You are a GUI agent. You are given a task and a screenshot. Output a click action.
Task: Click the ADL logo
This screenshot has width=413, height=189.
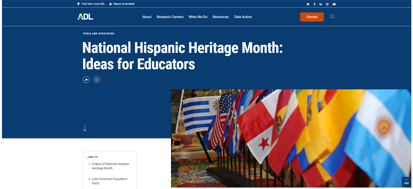click(x=86, y=17)
